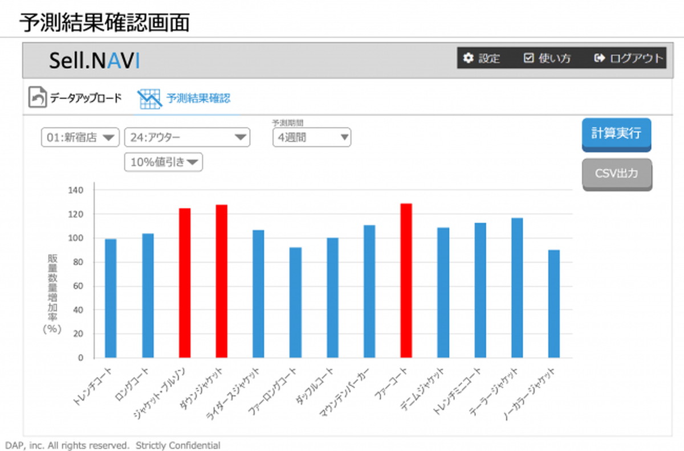
Task: Open the 10%値引き discount dropdown
Action: tap(164, 162)
